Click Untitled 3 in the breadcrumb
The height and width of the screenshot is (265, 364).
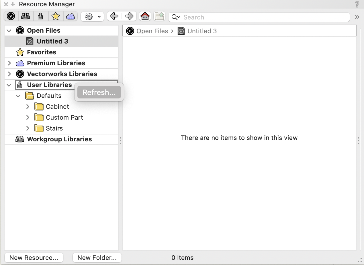(x=202, y=31)
